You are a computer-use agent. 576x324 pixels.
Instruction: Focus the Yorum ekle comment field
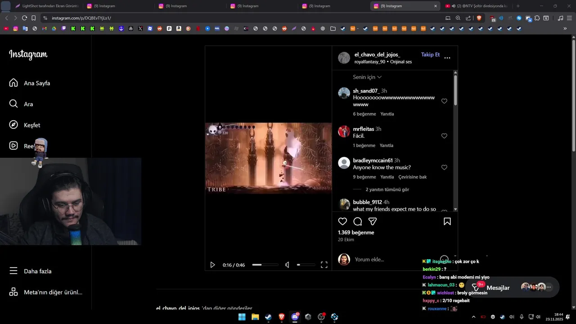369,260
